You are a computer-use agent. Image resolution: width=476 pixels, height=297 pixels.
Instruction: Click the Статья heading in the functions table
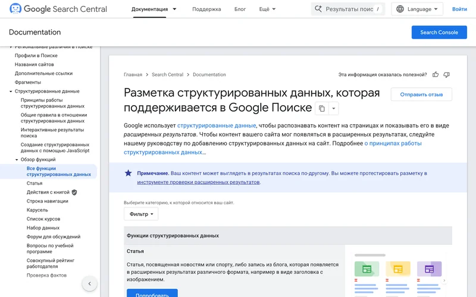135,251
